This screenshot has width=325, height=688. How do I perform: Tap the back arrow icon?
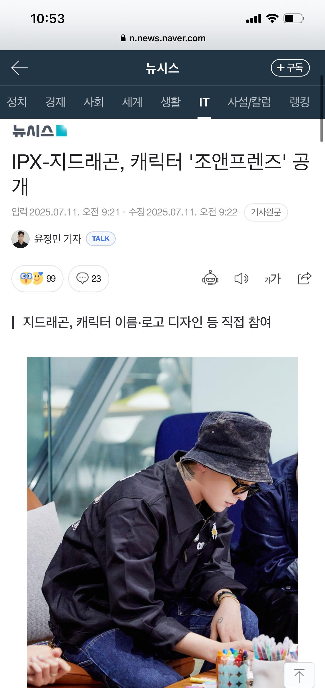(x=19, y=68)
